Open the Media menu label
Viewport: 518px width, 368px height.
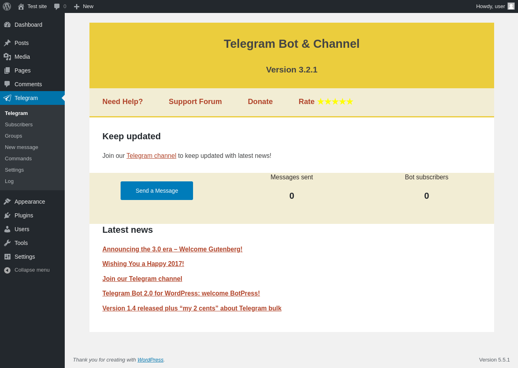(22, 57)
